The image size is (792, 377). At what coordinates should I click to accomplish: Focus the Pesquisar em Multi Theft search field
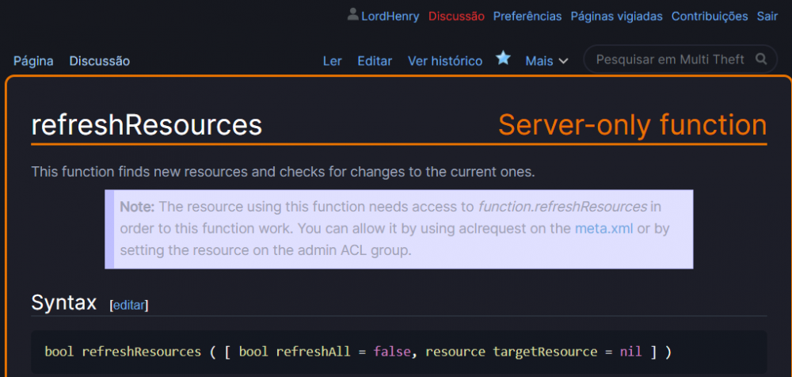(669, 59)
